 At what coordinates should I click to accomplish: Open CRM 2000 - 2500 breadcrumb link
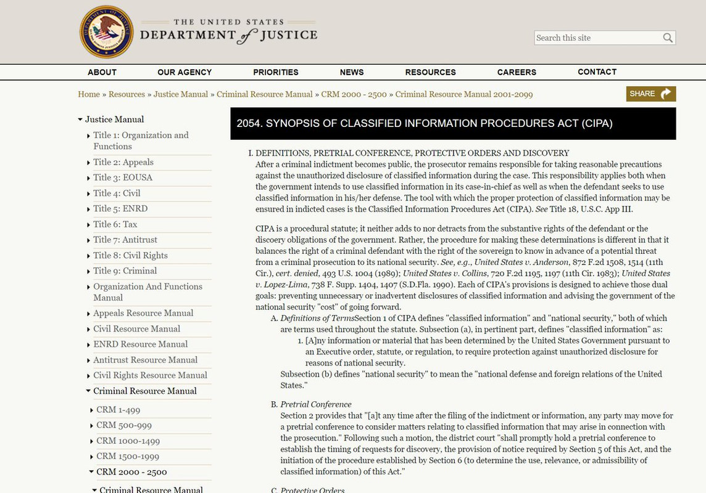(354, 94)
